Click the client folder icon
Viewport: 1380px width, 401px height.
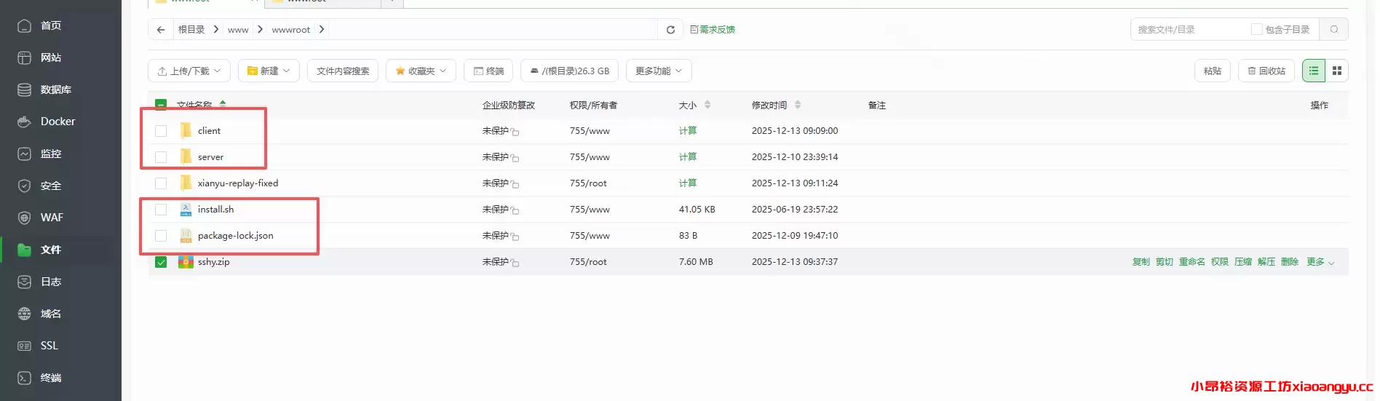(186, 130)
